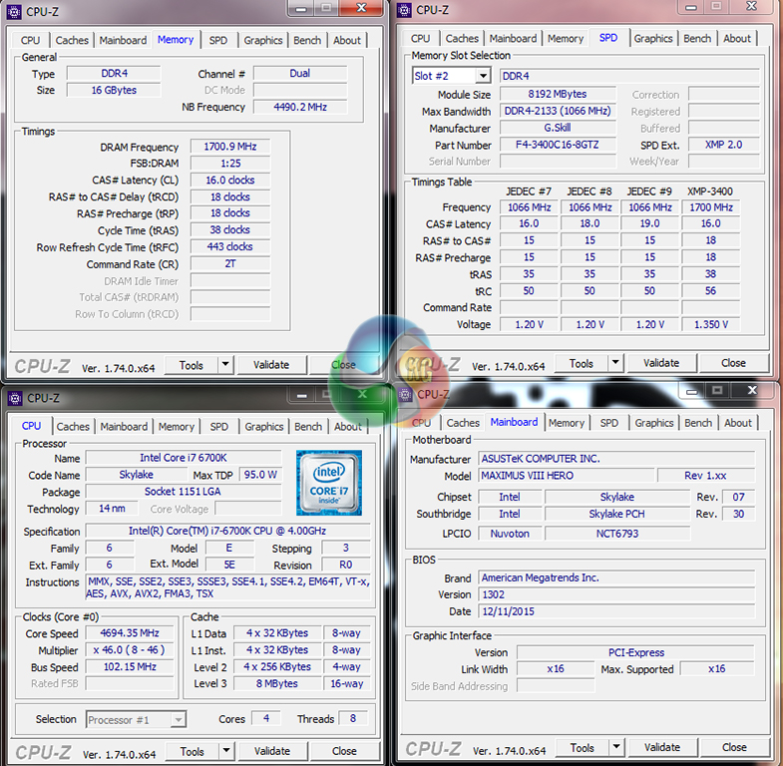Open the Graphics tab in the SPD window
This screenshot has width=783, height=766.
653,39
